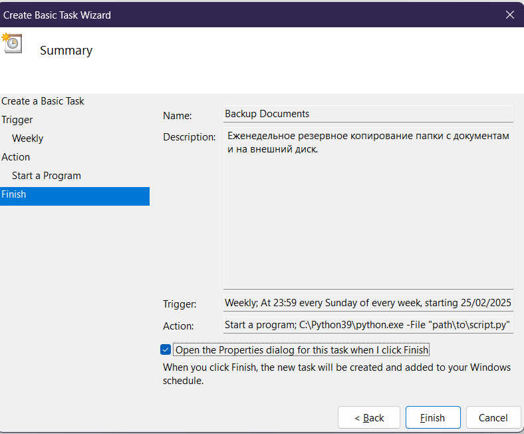Go to the Create a Basic Task step

coord(43,101)
